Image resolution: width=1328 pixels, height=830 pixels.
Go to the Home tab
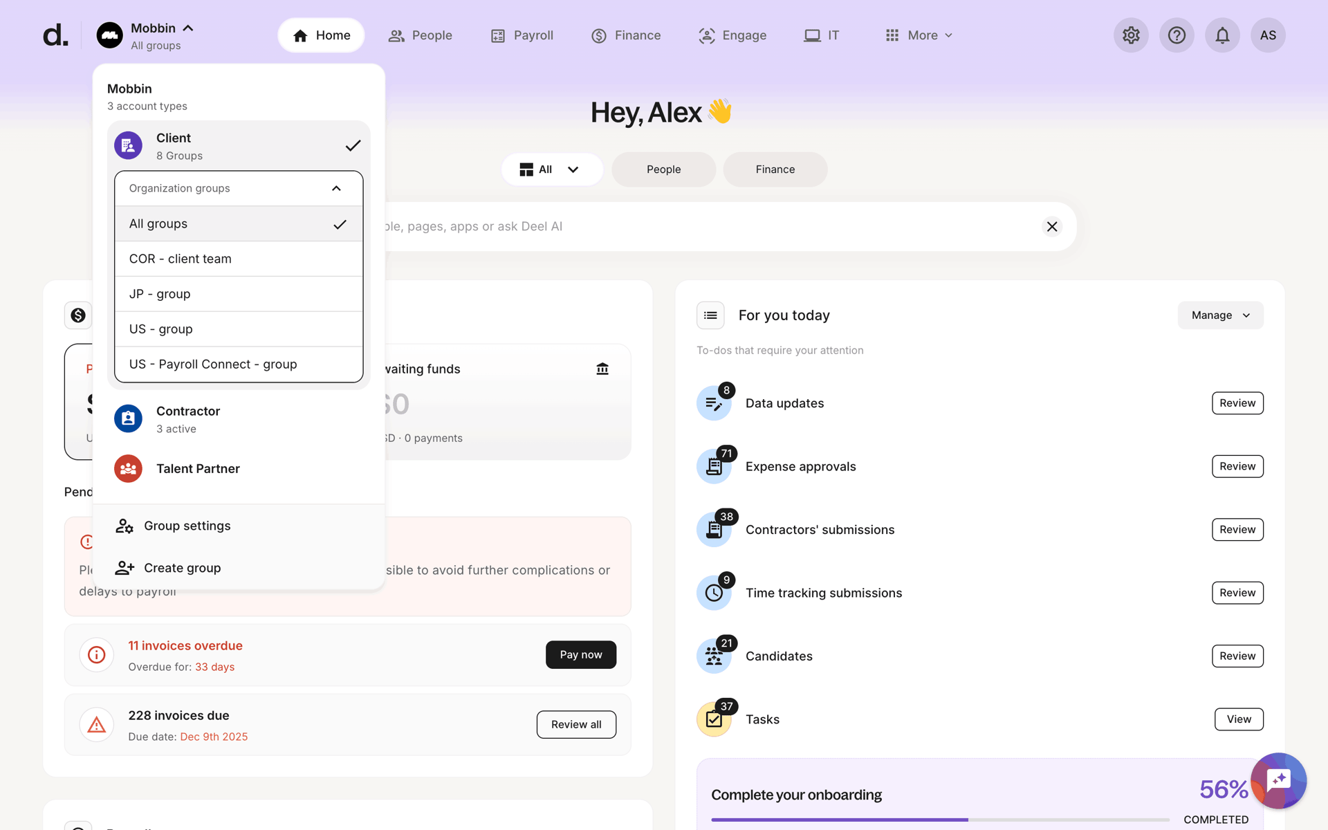point(322,35)
